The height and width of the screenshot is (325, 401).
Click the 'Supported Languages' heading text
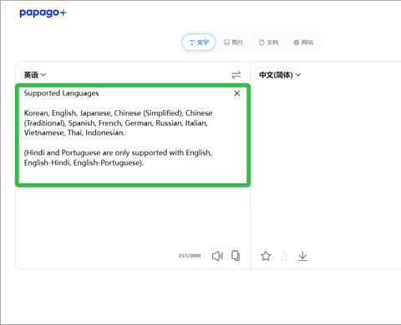(x=61, y=93)
